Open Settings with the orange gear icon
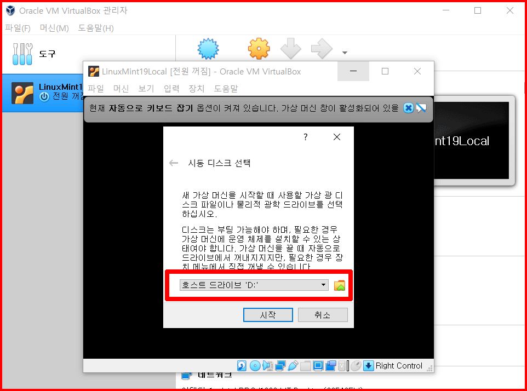This screenshot has width=527, height=391. (x=259, y=49)
